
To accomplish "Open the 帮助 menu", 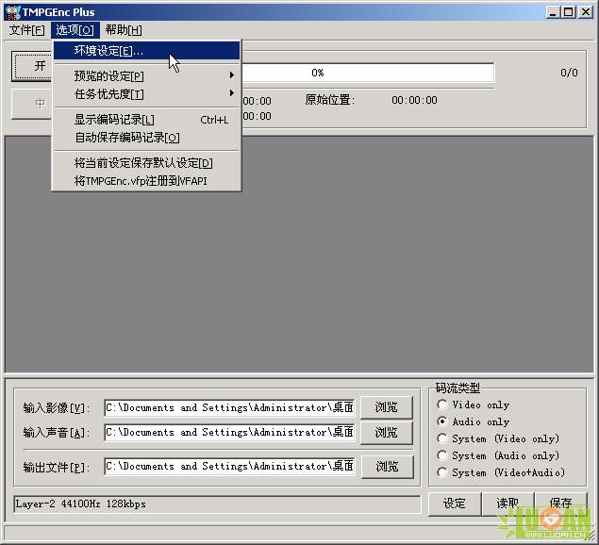I will 124,30.
